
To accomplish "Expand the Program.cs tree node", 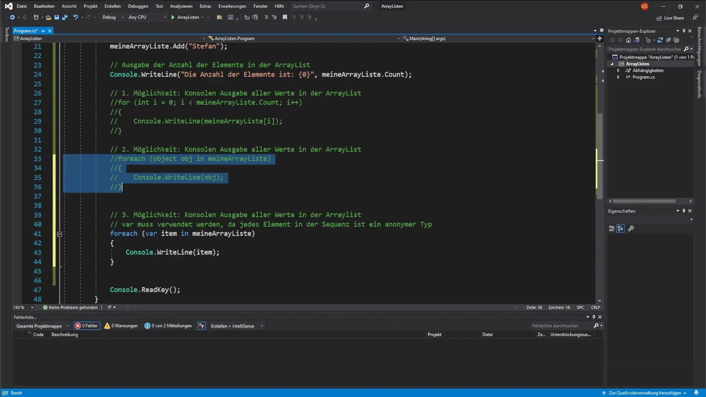I will click(x=618, y=77).
